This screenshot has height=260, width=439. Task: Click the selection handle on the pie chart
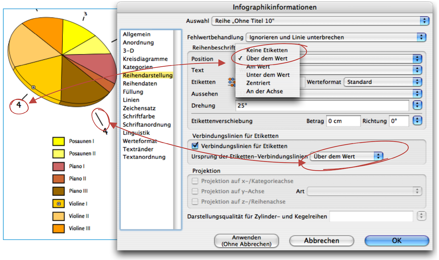33,87
